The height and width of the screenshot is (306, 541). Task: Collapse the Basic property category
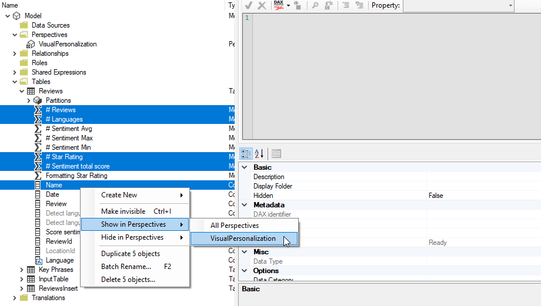click(245, 167)
